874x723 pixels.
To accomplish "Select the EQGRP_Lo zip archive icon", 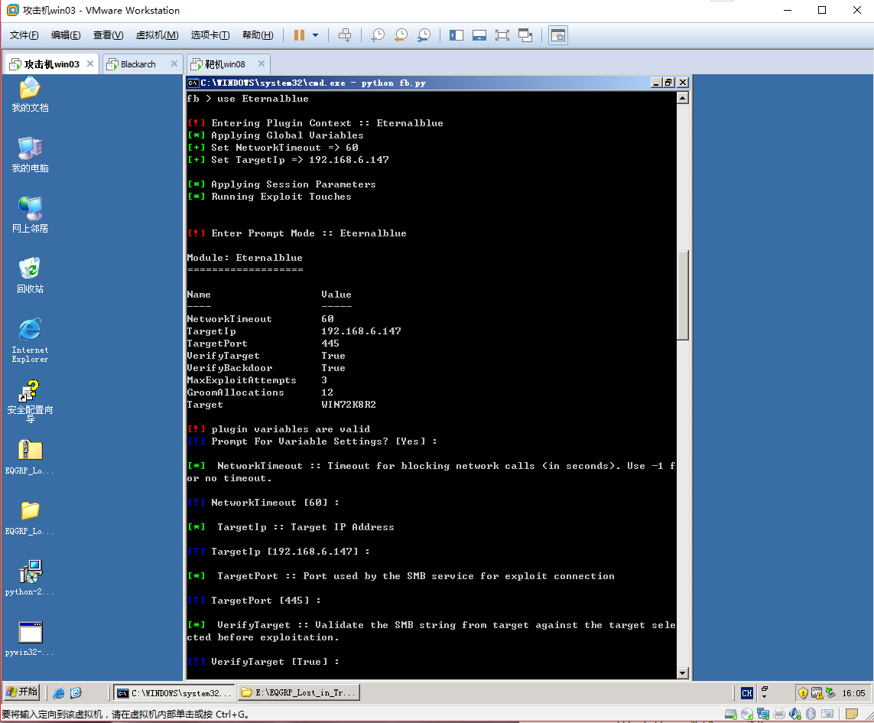I will [x=30, y=458].
